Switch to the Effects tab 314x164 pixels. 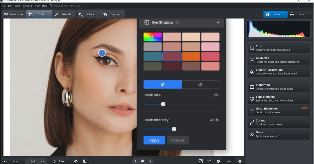[x=88, y=15]
